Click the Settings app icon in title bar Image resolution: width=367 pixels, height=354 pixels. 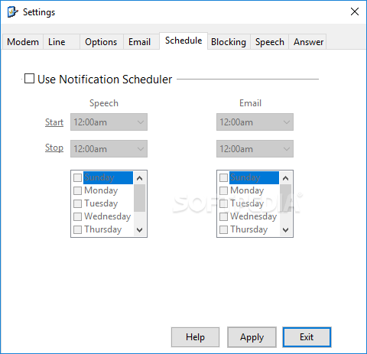click(13, 12)
